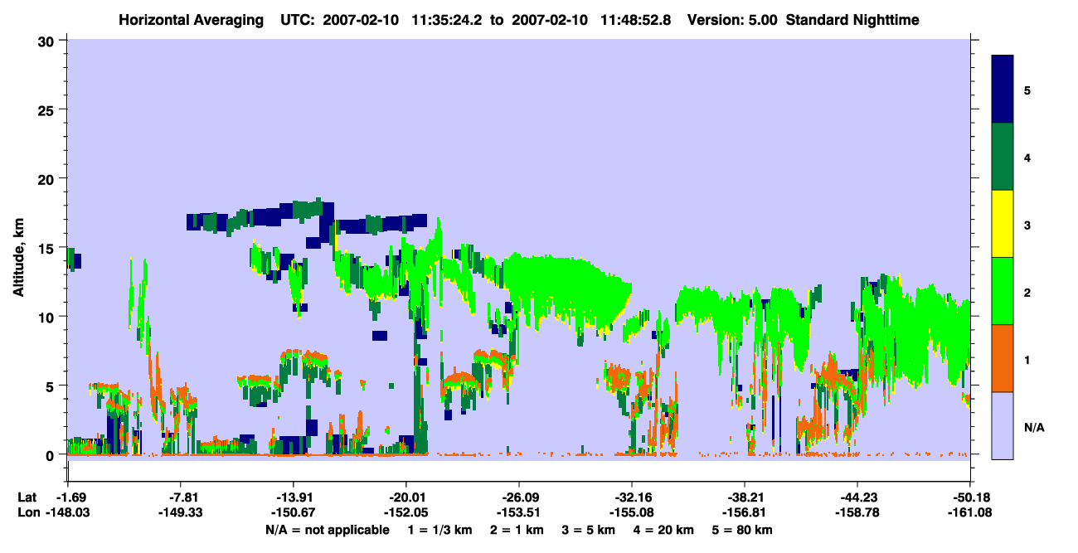Click the colorbar label '1'

click(x=1027, y=359)
